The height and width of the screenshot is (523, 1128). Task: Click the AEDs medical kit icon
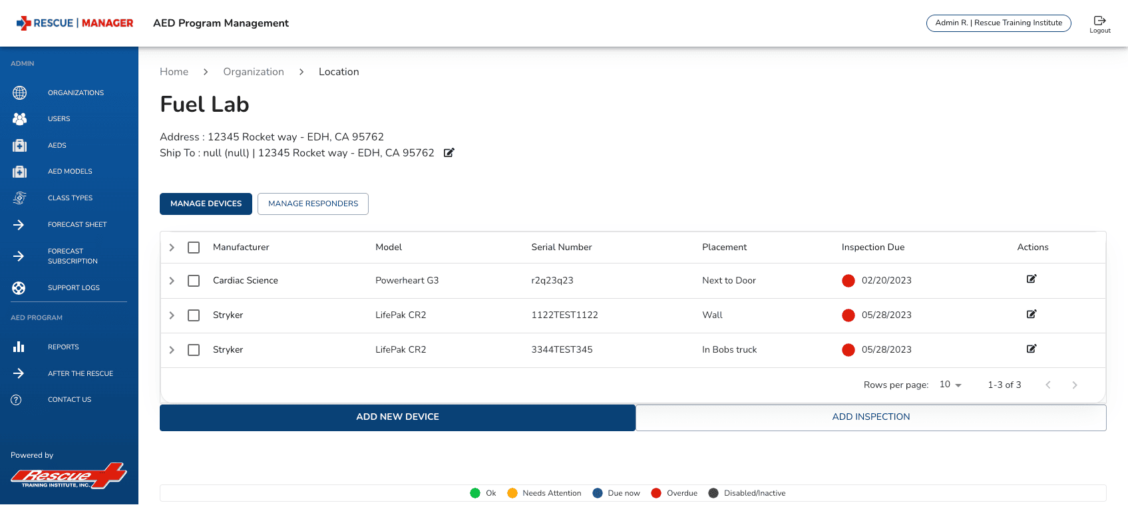(20, 145)
